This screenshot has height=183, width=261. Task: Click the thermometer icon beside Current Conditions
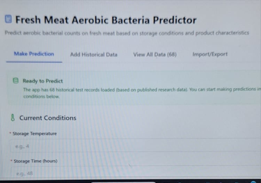tap(13, 118)
